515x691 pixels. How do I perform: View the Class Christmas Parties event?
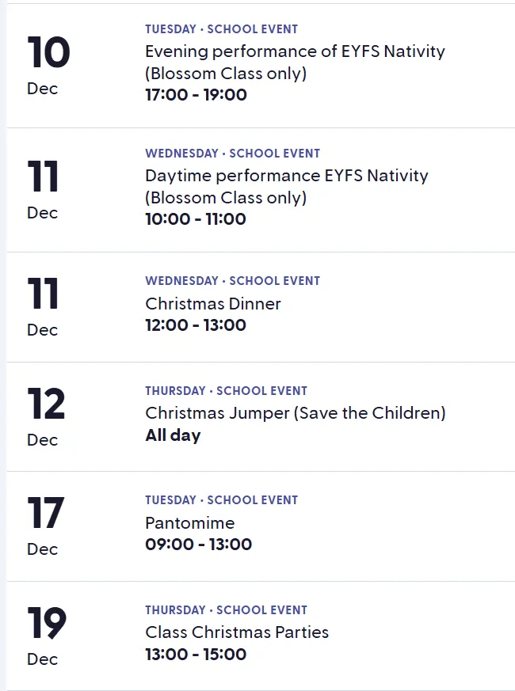pos(237,632)
